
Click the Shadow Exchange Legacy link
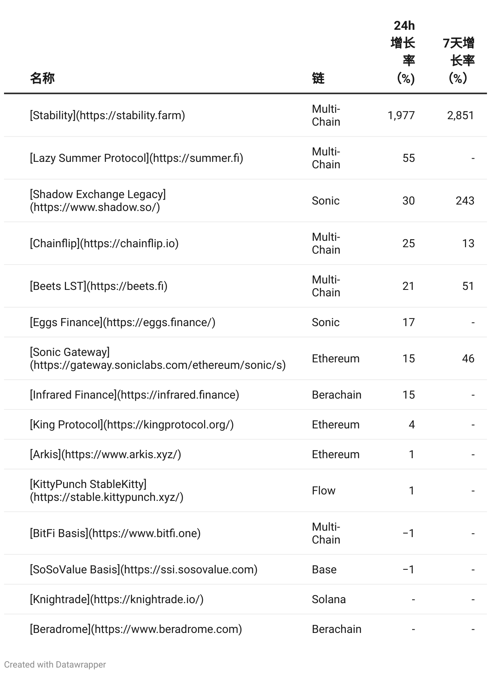pos(98,201)
